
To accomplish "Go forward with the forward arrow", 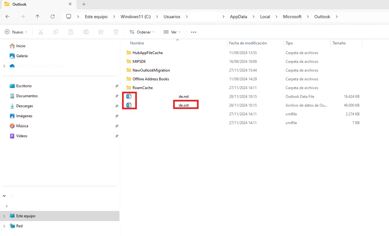I will (x=23, y=17).
